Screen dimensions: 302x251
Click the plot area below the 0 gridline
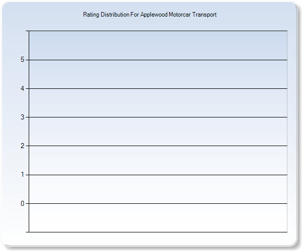[158, 218]
